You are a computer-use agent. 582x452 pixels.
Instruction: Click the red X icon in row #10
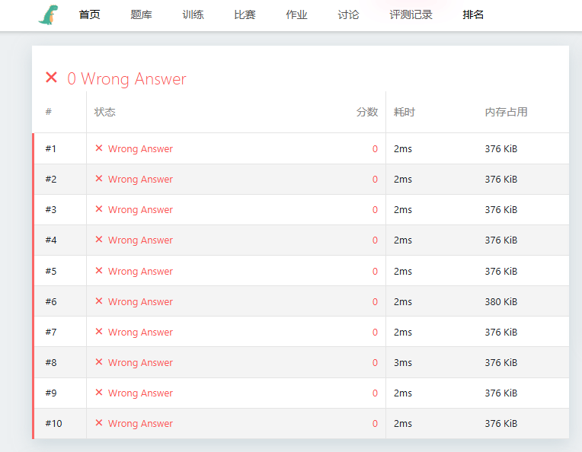click(x=99, y=423)
